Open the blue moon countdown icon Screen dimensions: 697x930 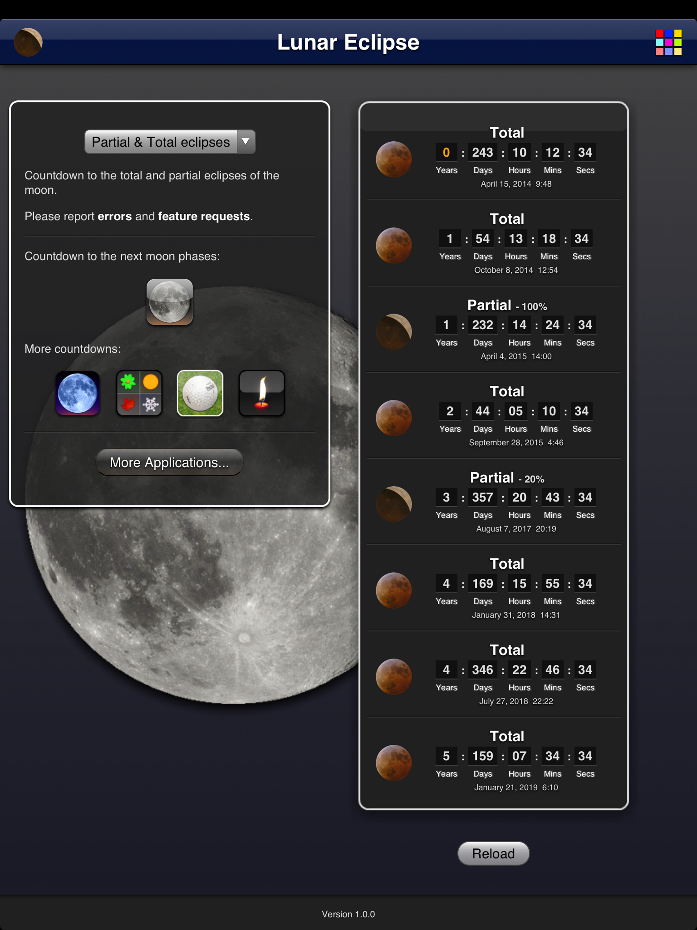(x=78, y=393)
